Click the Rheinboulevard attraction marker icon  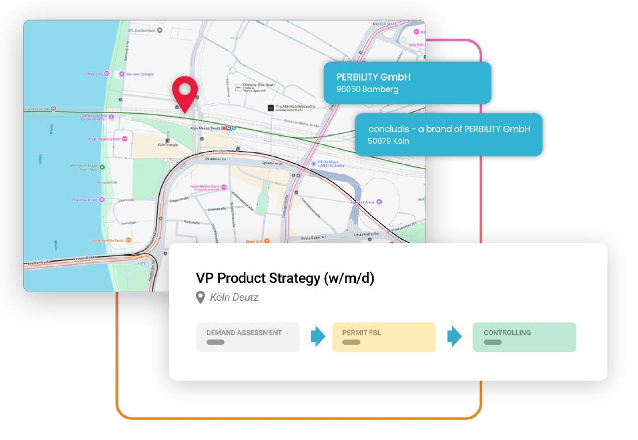pos(102,200)
